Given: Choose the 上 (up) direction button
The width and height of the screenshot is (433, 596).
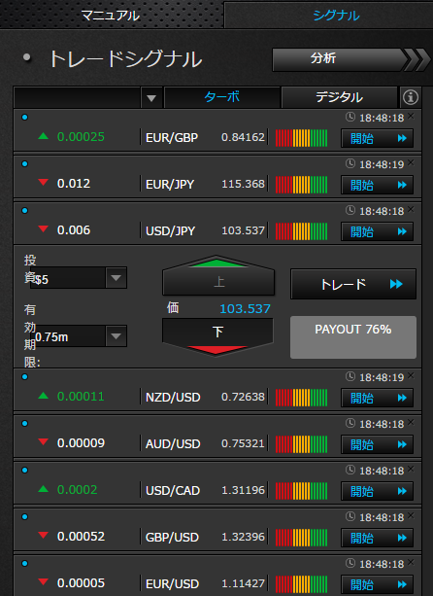Looking at the screenshot, I should point(218,276).
